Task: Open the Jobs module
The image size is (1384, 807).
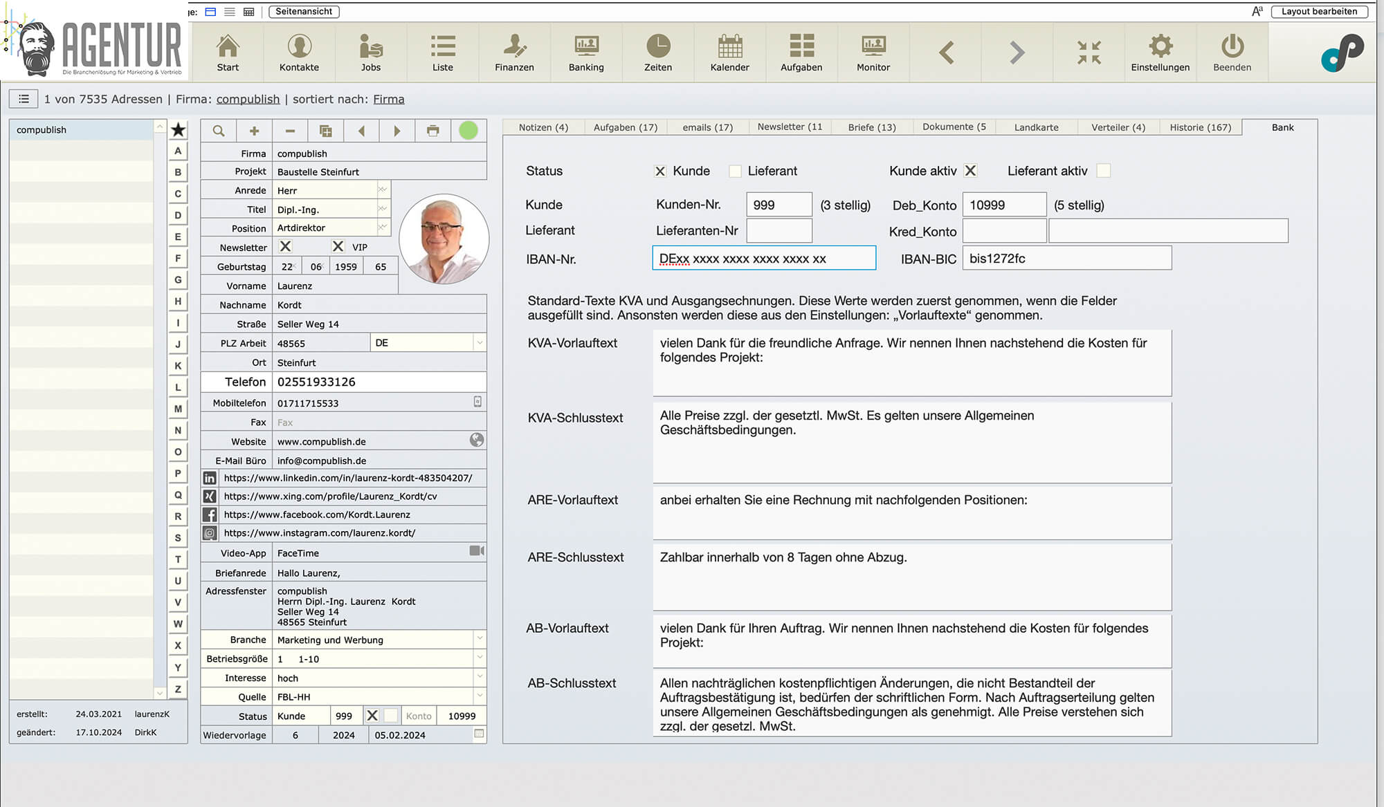Action: point(371,53)
